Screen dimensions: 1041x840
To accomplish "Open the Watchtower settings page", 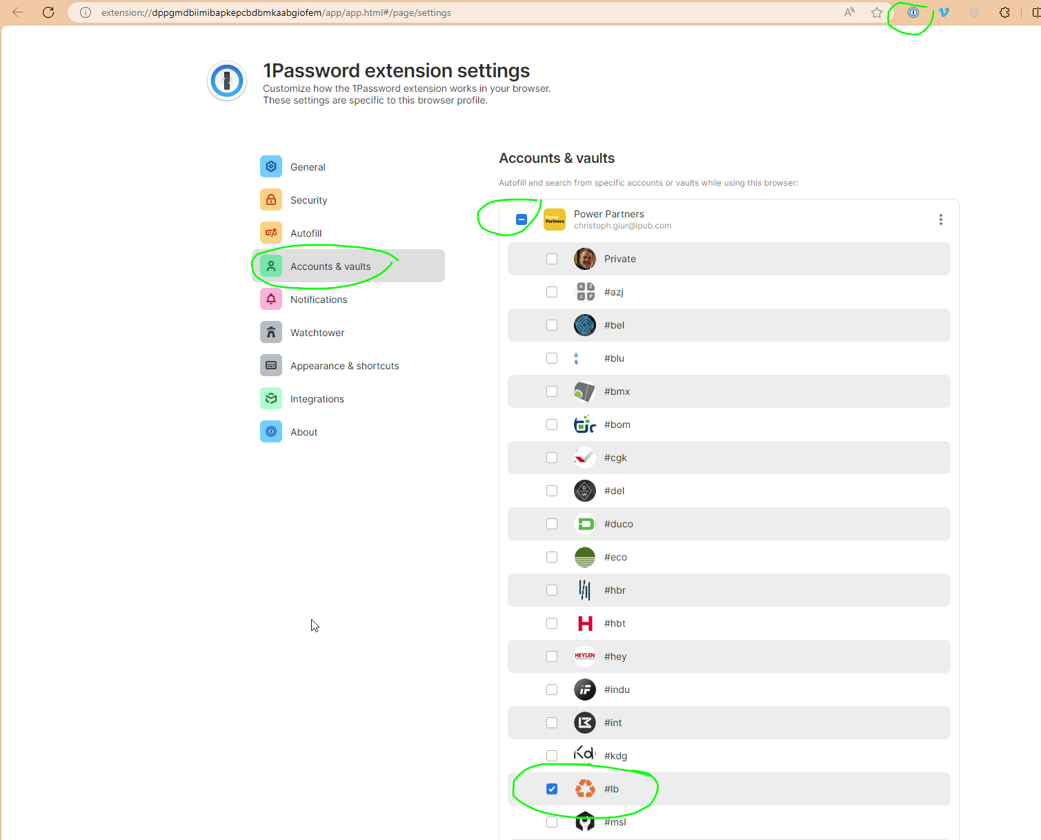I will 348,332.
